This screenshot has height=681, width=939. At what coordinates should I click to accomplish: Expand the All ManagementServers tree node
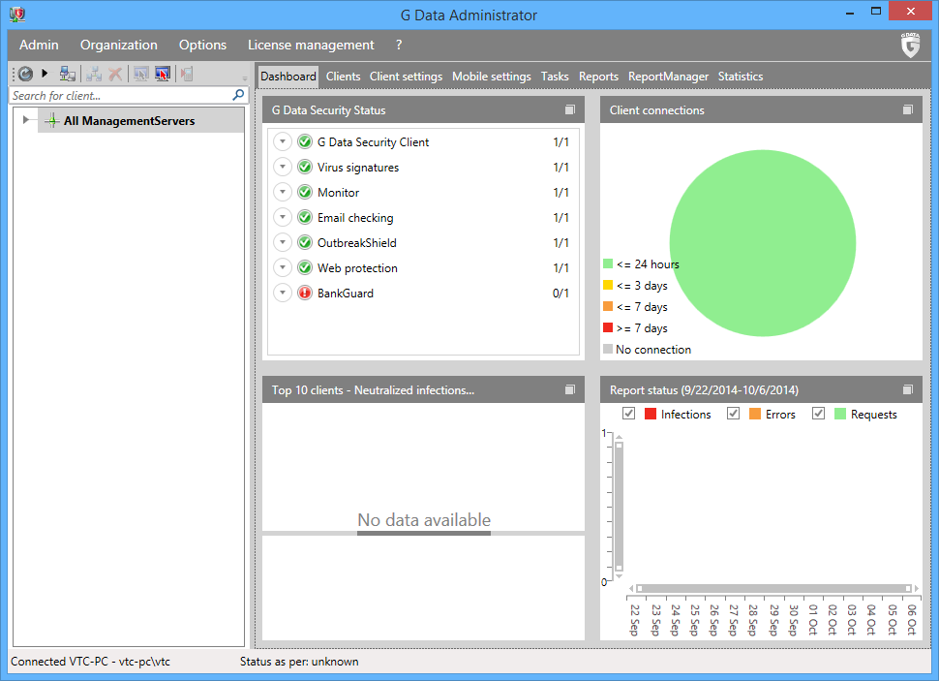(x=26, y=120)
